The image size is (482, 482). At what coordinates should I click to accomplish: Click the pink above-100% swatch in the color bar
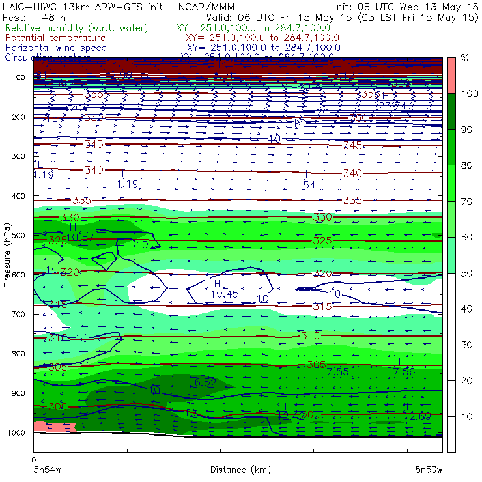click(x=451, y=76)
